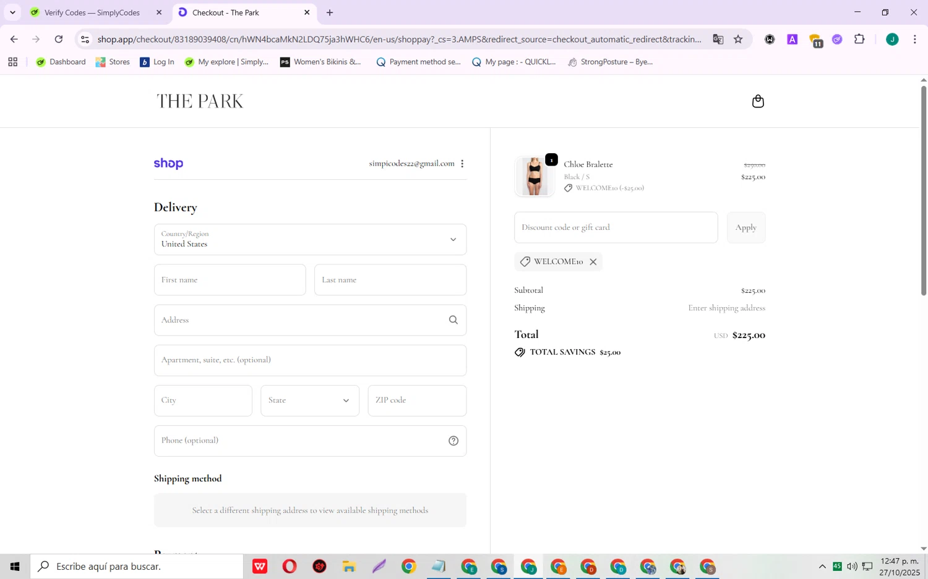This screenshot has width=928, height=579.
Task: Focus the Last name field
Action: [390, 280]
